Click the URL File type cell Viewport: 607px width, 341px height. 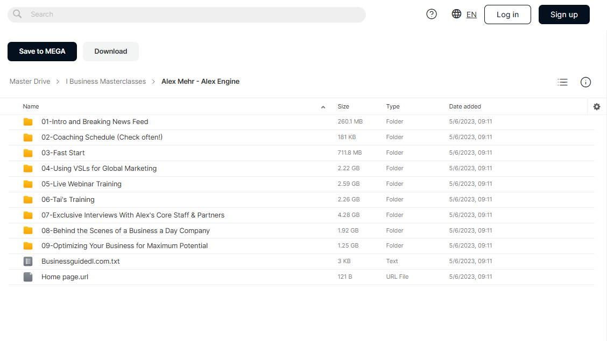(x=397, y=277)
